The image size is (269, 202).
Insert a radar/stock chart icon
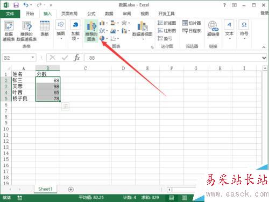124,23
